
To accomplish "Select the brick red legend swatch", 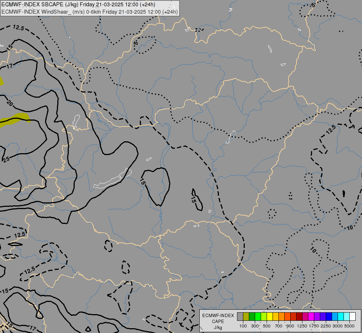I will pos(294,316).
